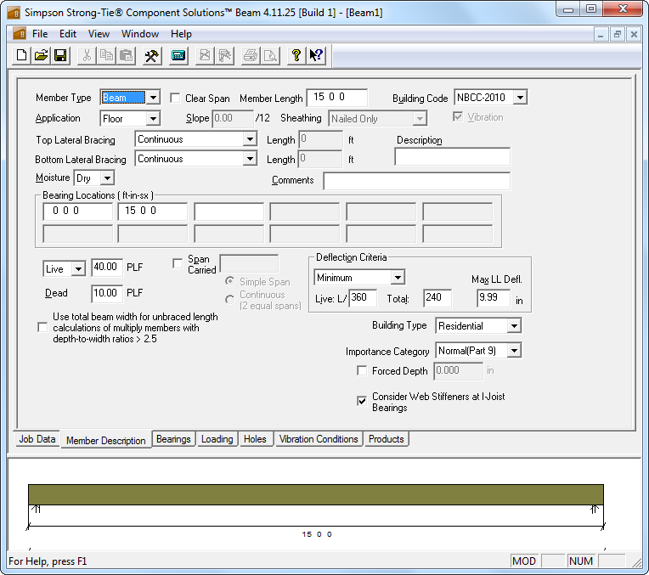Check the use total beam width checkbox
The width and height of the screenshot is (649, 575).
click(x=42, y=328)
